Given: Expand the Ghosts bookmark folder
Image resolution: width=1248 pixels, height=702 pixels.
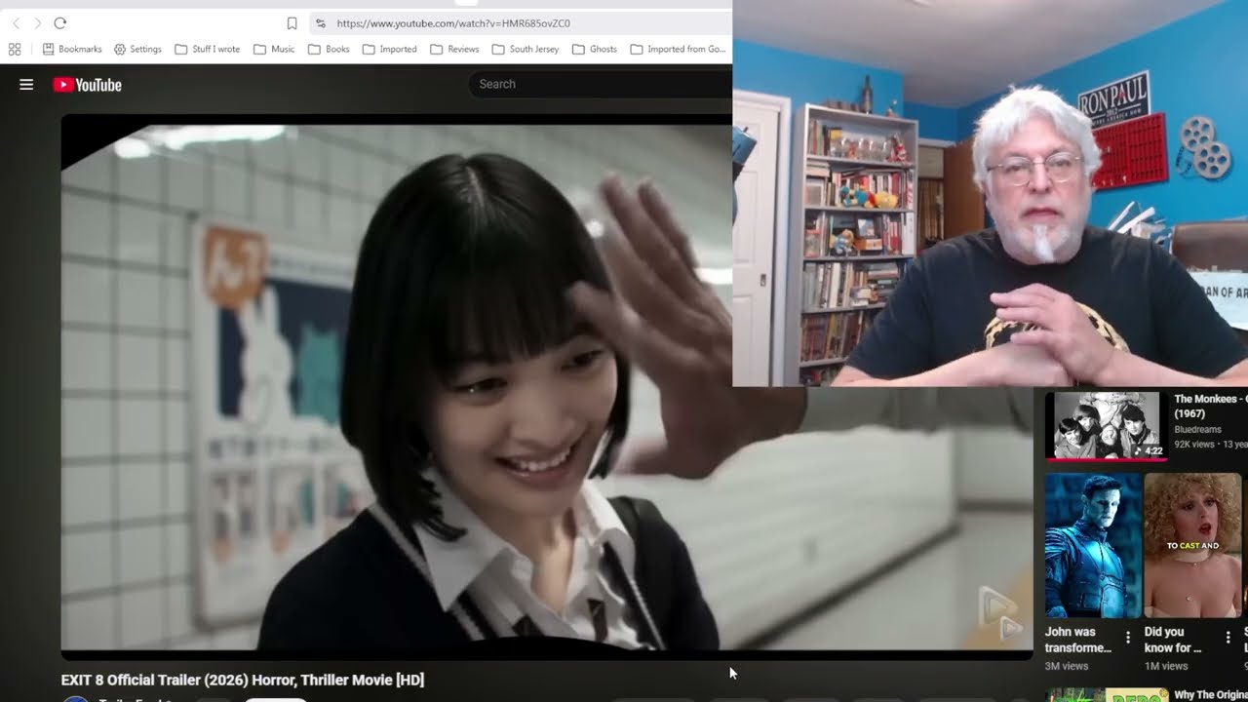Looking at the screenshot, I should [595, 49].
